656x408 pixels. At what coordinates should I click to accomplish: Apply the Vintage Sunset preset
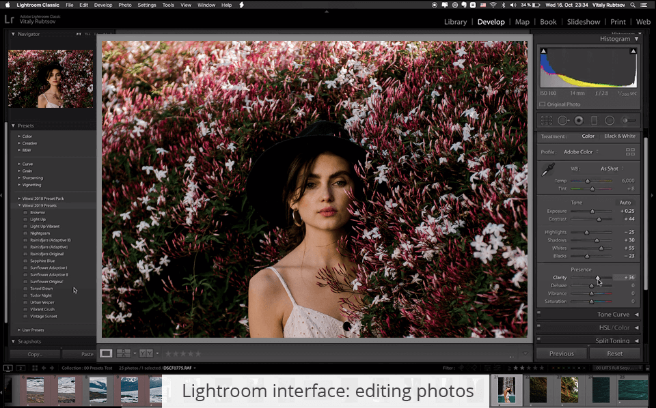(x=44, y=316)
